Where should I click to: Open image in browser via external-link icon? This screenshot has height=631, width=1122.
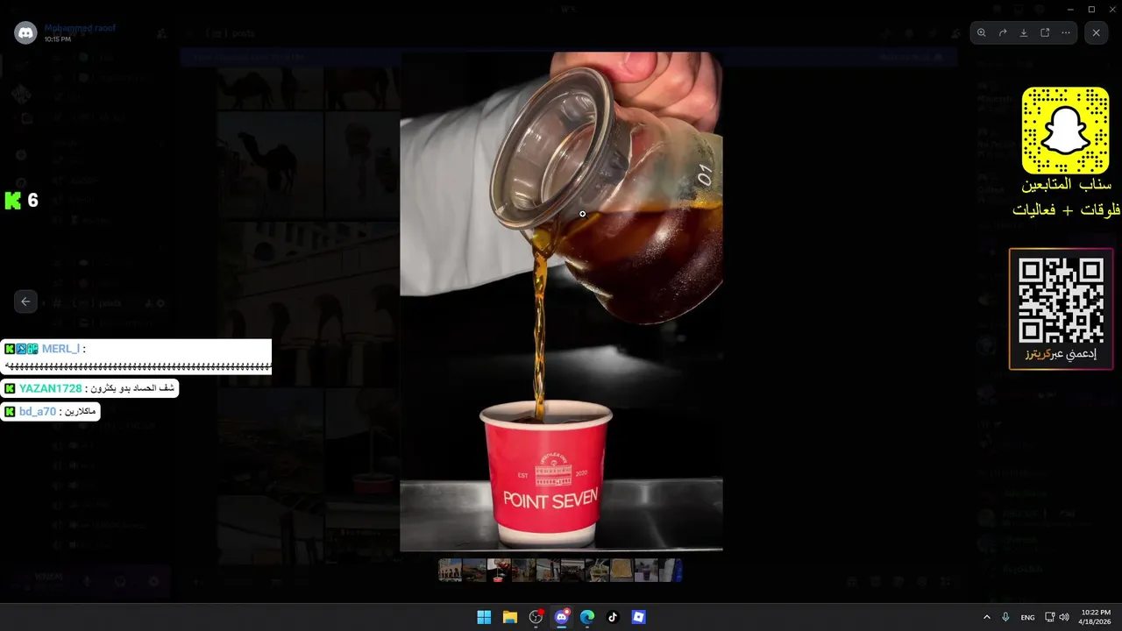1045,32
